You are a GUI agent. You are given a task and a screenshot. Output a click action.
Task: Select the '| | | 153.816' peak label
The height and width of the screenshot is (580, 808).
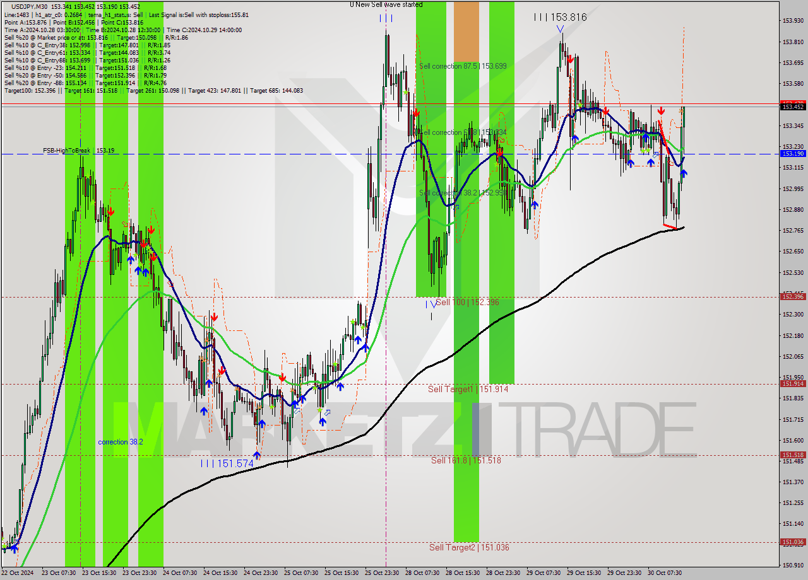coord(561,18)
